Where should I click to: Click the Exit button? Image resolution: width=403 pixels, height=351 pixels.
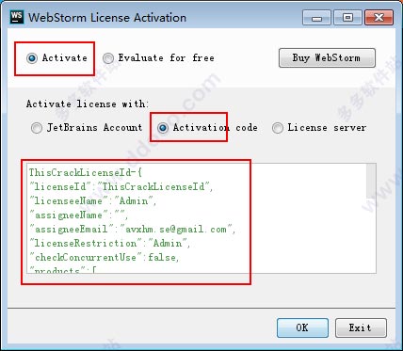(361, 327)
